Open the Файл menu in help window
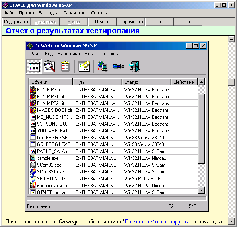Screen dimensions: 237x227 9,13
